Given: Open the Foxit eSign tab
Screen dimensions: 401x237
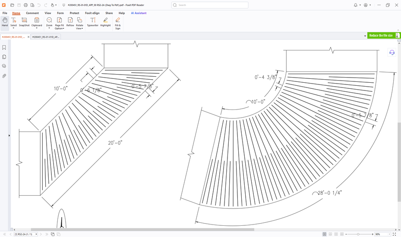Looking at the screenshot, I should click(92, 13).
